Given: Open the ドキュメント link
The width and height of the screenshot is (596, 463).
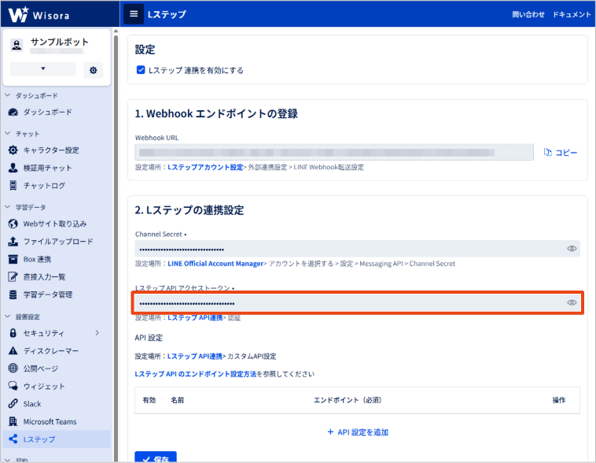Looking at the screenshot, I should tap(572, 14).
